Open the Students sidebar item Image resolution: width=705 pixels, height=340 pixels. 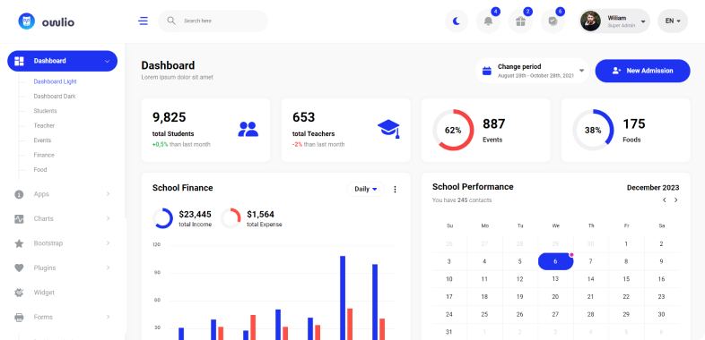(x=45, y=111)
